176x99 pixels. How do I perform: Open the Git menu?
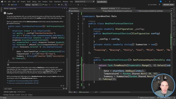(x=18, y=2)
